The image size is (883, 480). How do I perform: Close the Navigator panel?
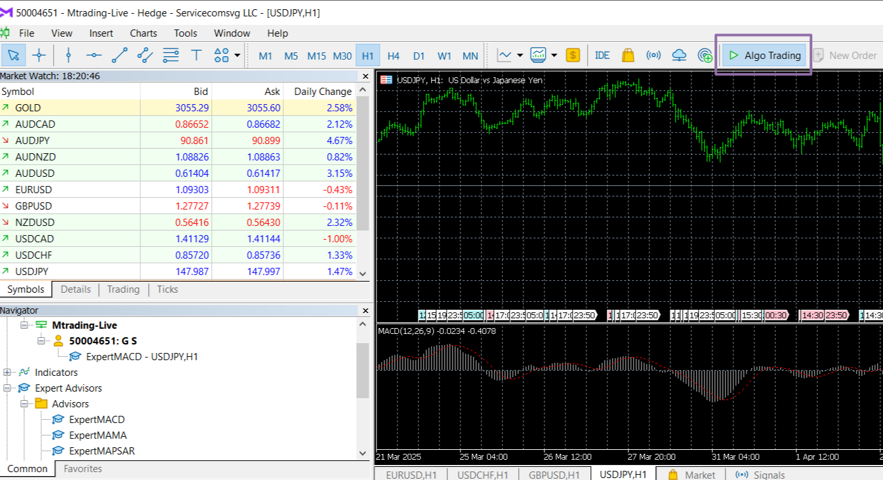(365, 310)
